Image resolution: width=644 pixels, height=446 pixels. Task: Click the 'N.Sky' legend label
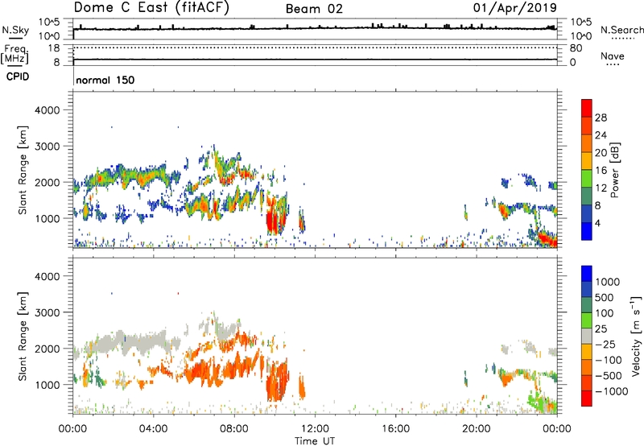tap(15, 30)
